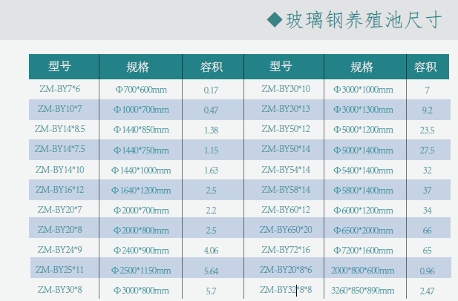Click volume value 23.5

427,130
